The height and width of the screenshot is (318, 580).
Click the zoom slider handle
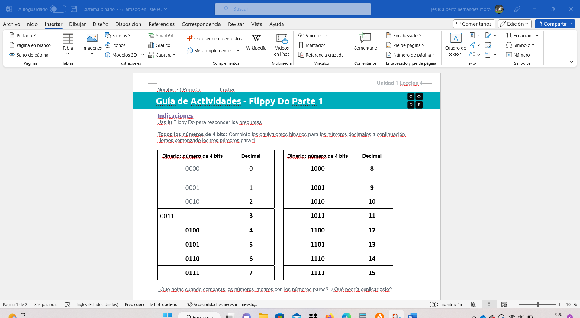point(538,304)
